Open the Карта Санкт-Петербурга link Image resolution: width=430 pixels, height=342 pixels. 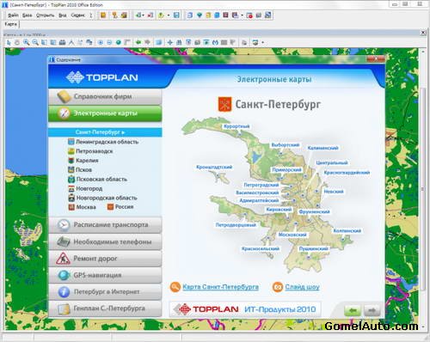point(220,287)
